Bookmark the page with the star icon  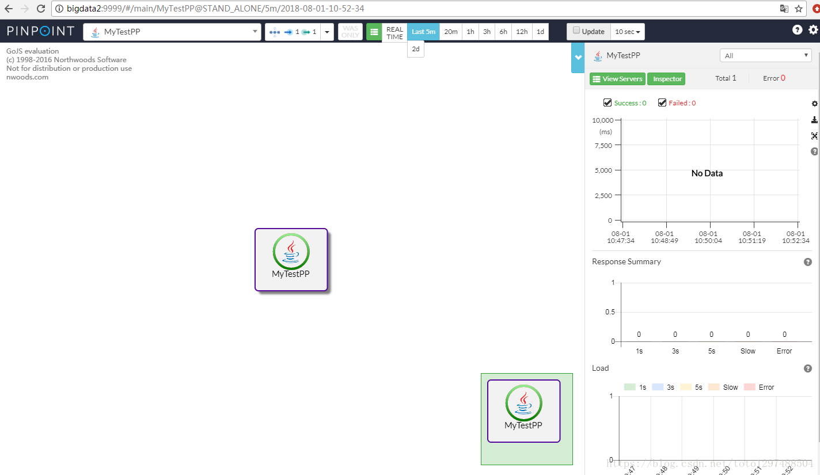(x=799, y=9)
